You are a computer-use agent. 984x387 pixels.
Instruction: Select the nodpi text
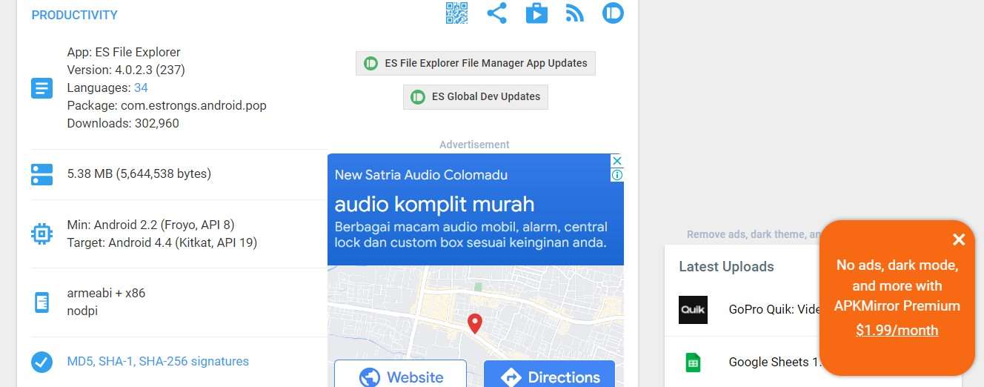coord(82,311)
